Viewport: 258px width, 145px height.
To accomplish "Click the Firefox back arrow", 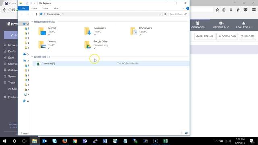I will tap(4, 10).
